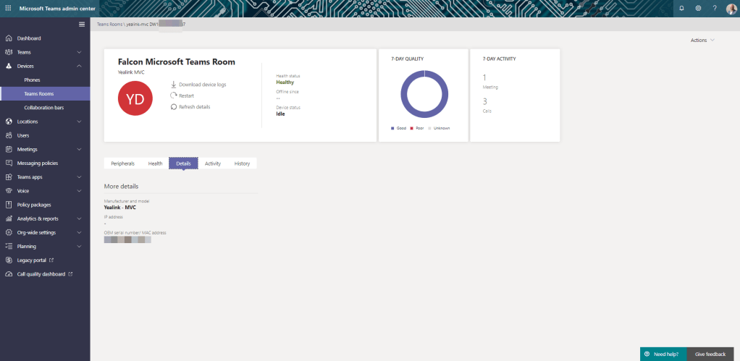This screenshot has width=740, height=361.
Task: Expand the Actions dropdown
Action: 702,40
